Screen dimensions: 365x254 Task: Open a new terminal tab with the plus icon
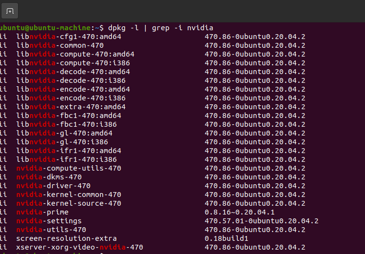(10, 11)
